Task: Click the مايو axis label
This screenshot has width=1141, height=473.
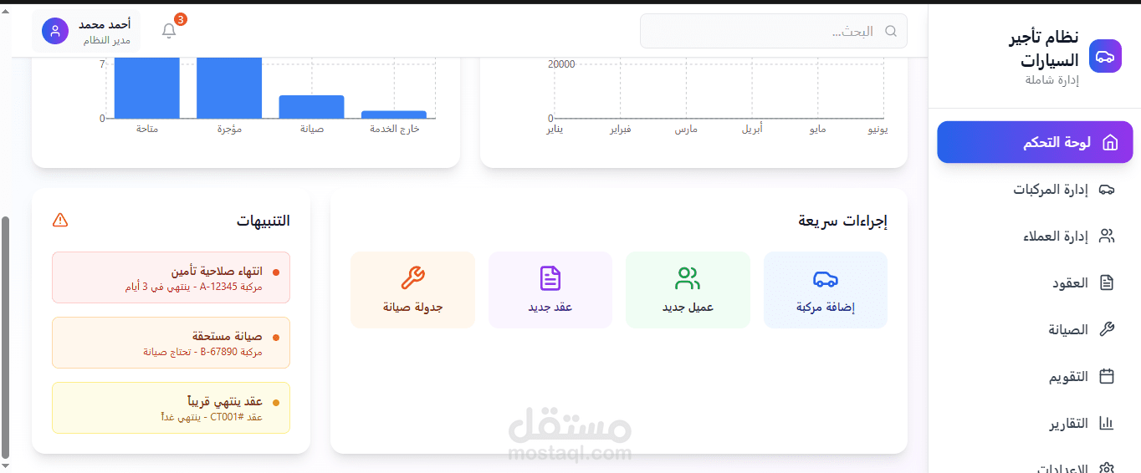Action: point(817,130)
